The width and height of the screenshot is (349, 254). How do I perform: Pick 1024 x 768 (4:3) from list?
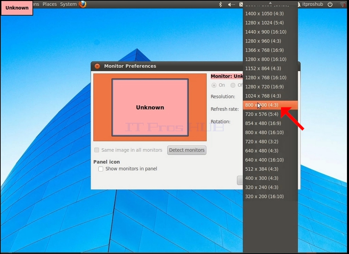tap(270, 96)
